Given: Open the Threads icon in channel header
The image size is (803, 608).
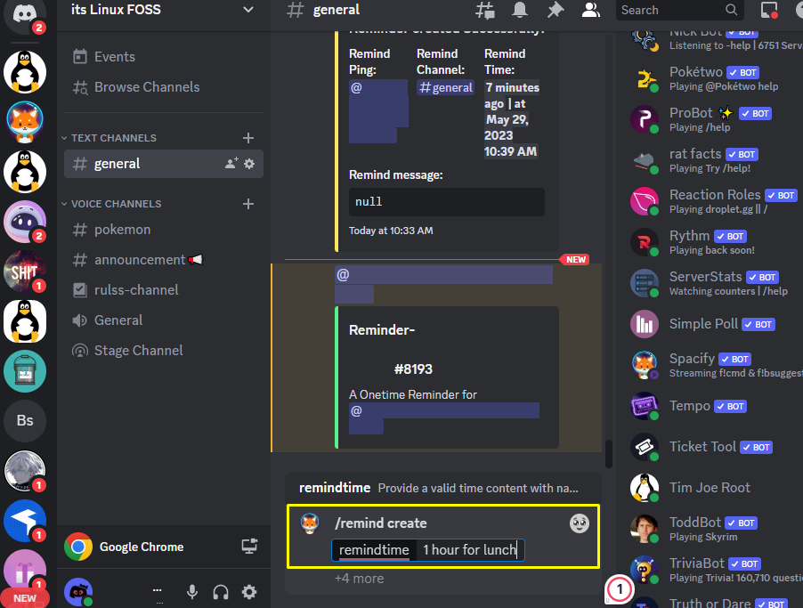Looking at the screenshot, I should coord(484,11).
